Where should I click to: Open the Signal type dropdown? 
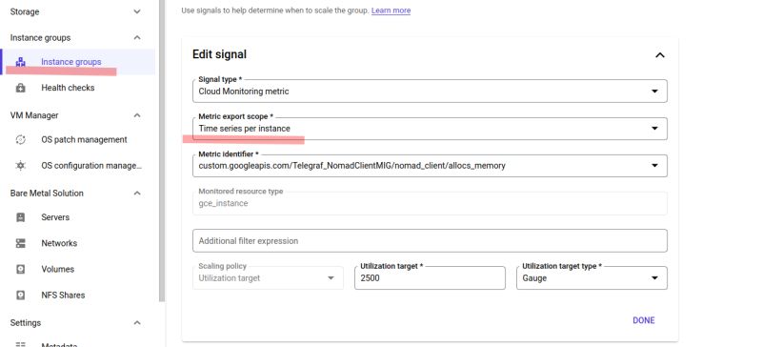click(x=430, y=91)
